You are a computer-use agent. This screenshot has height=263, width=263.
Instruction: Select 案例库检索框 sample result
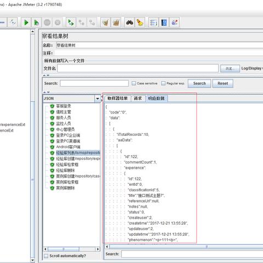67,182
